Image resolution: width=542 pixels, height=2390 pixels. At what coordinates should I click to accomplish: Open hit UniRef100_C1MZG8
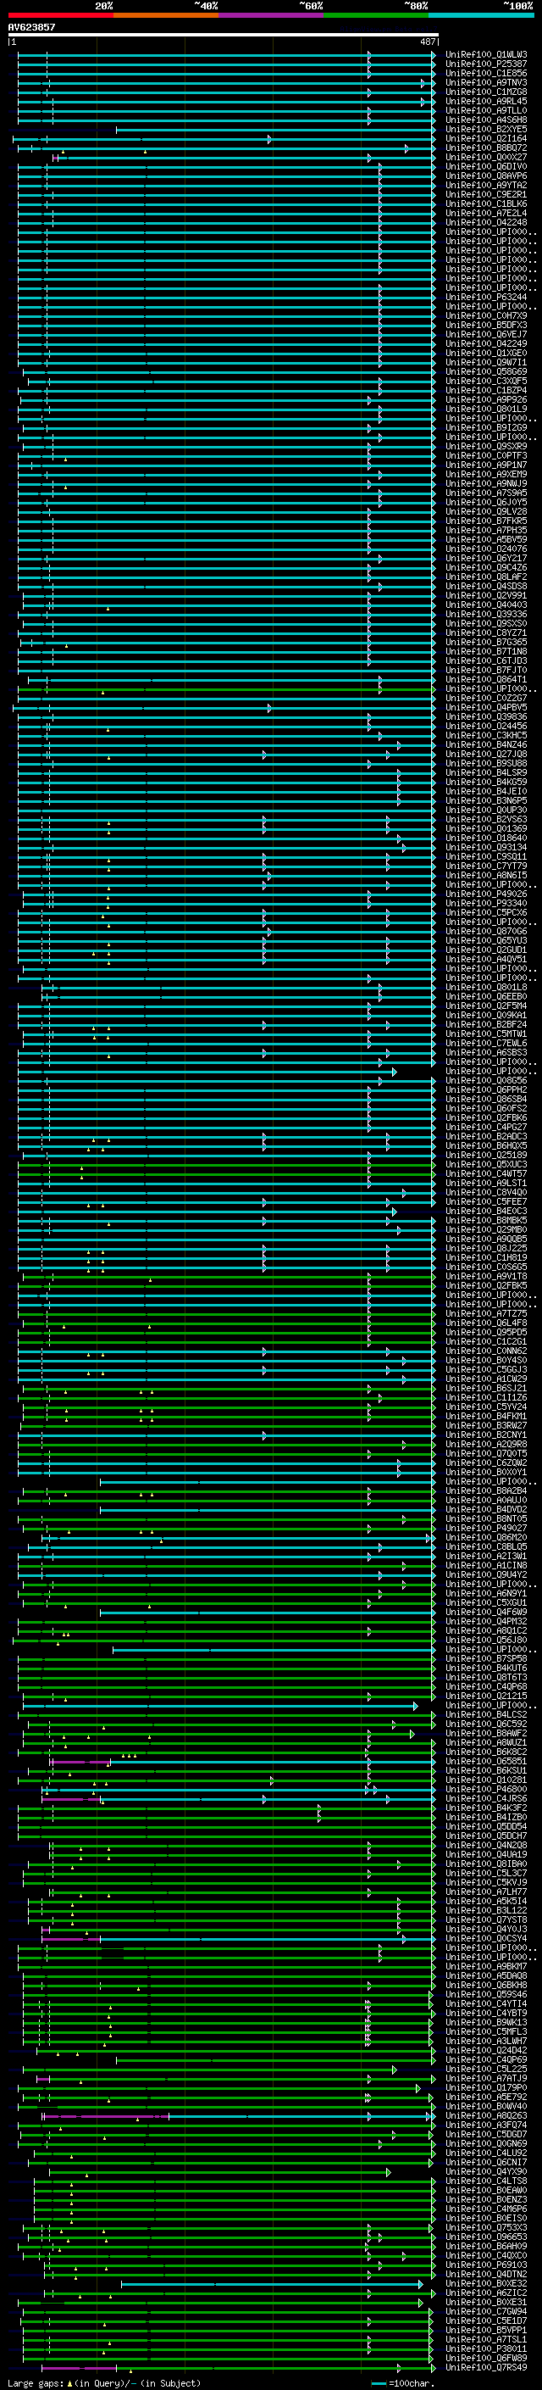coord(486,92)
